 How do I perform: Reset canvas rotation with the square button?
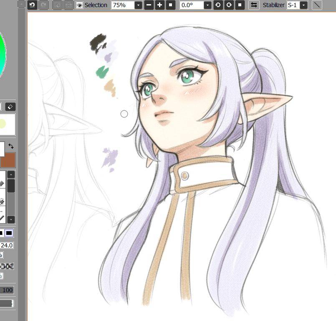coord(239,5)
